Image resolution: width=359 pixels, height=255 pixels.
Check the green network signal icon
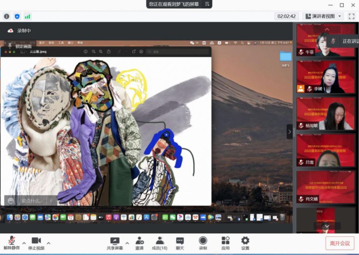(27, 16)
